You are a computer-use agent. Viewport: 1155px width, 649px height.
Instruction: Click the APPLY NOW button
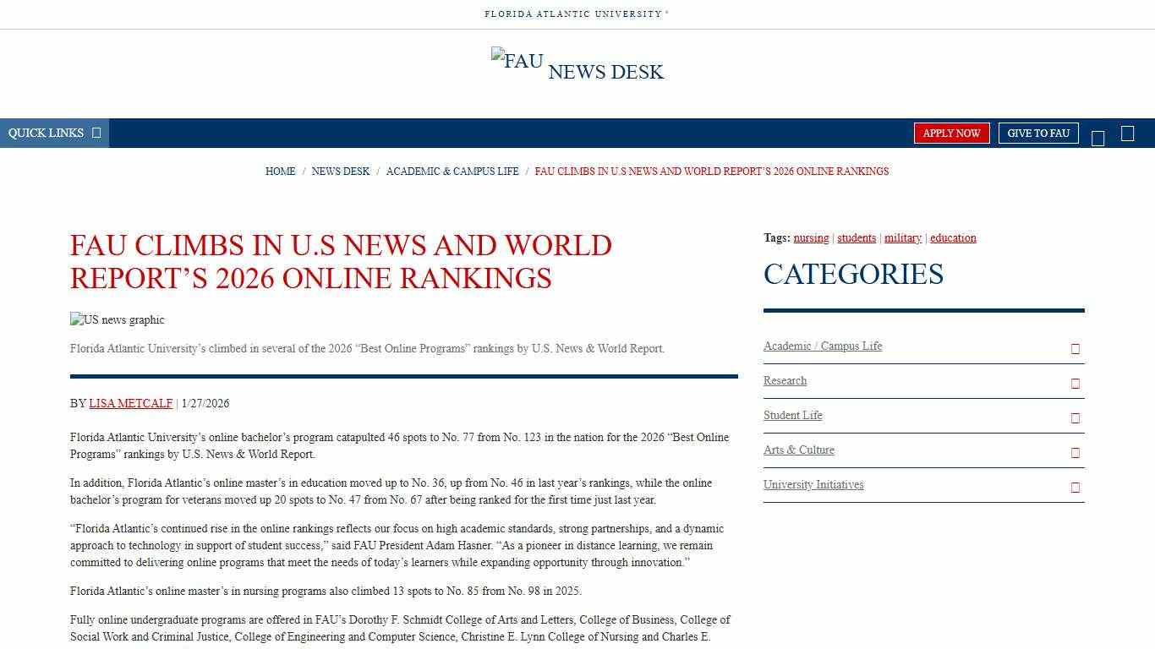pos(951,133)
